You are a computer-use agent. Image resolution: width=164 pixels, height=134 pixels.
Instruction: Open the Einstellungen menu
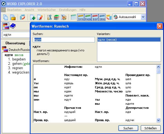point(68,10)
